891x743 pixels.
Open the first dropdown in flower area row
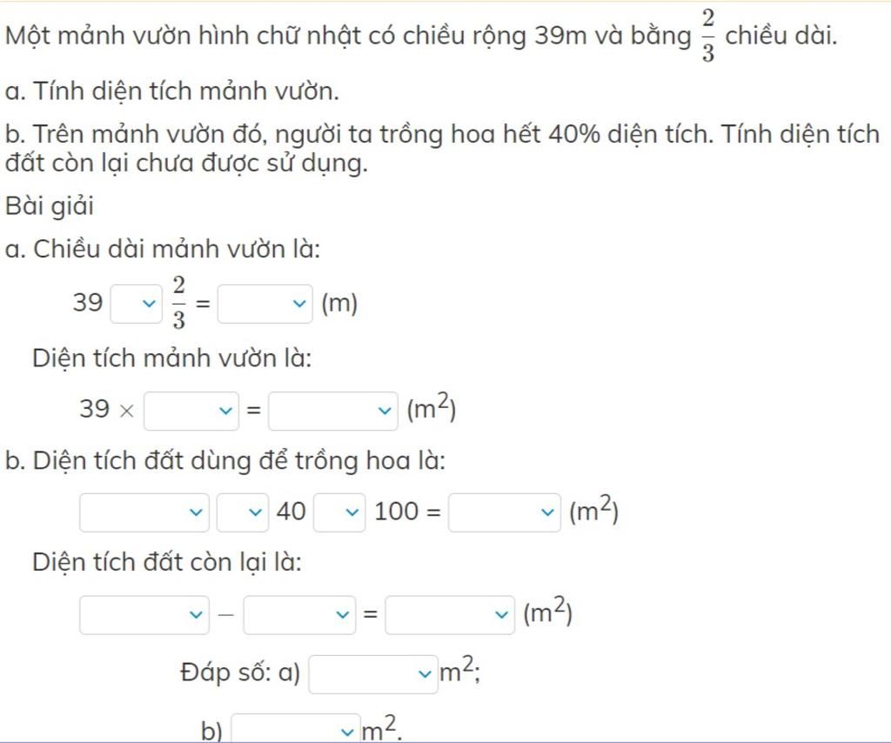pyautogui.click(x=144, y=512)
